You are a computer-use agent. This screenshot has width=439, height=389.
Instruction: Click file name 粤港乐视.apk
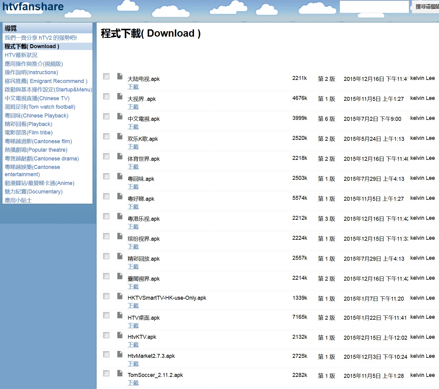[x=144, y=219]
